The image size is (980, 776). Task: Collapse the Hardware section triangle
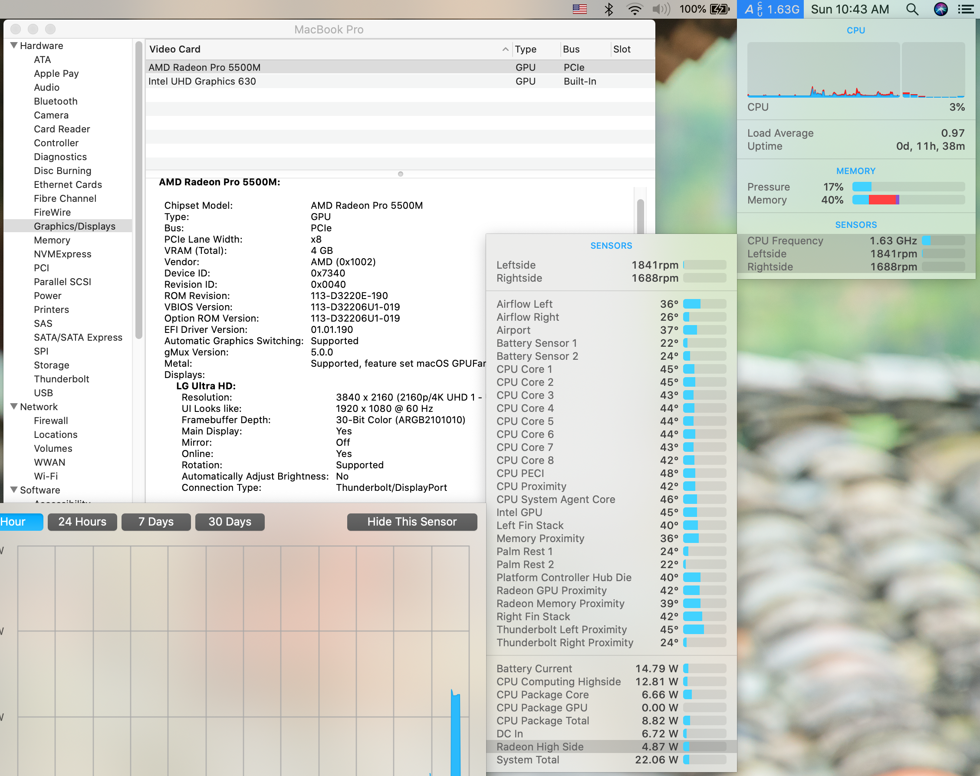coord(14,46)
